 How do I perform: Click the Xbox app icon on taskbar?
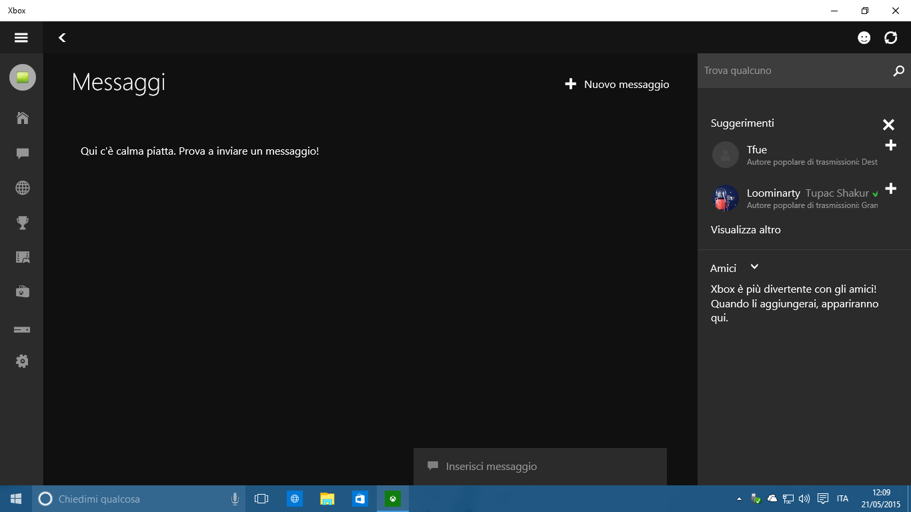point(393,499)
